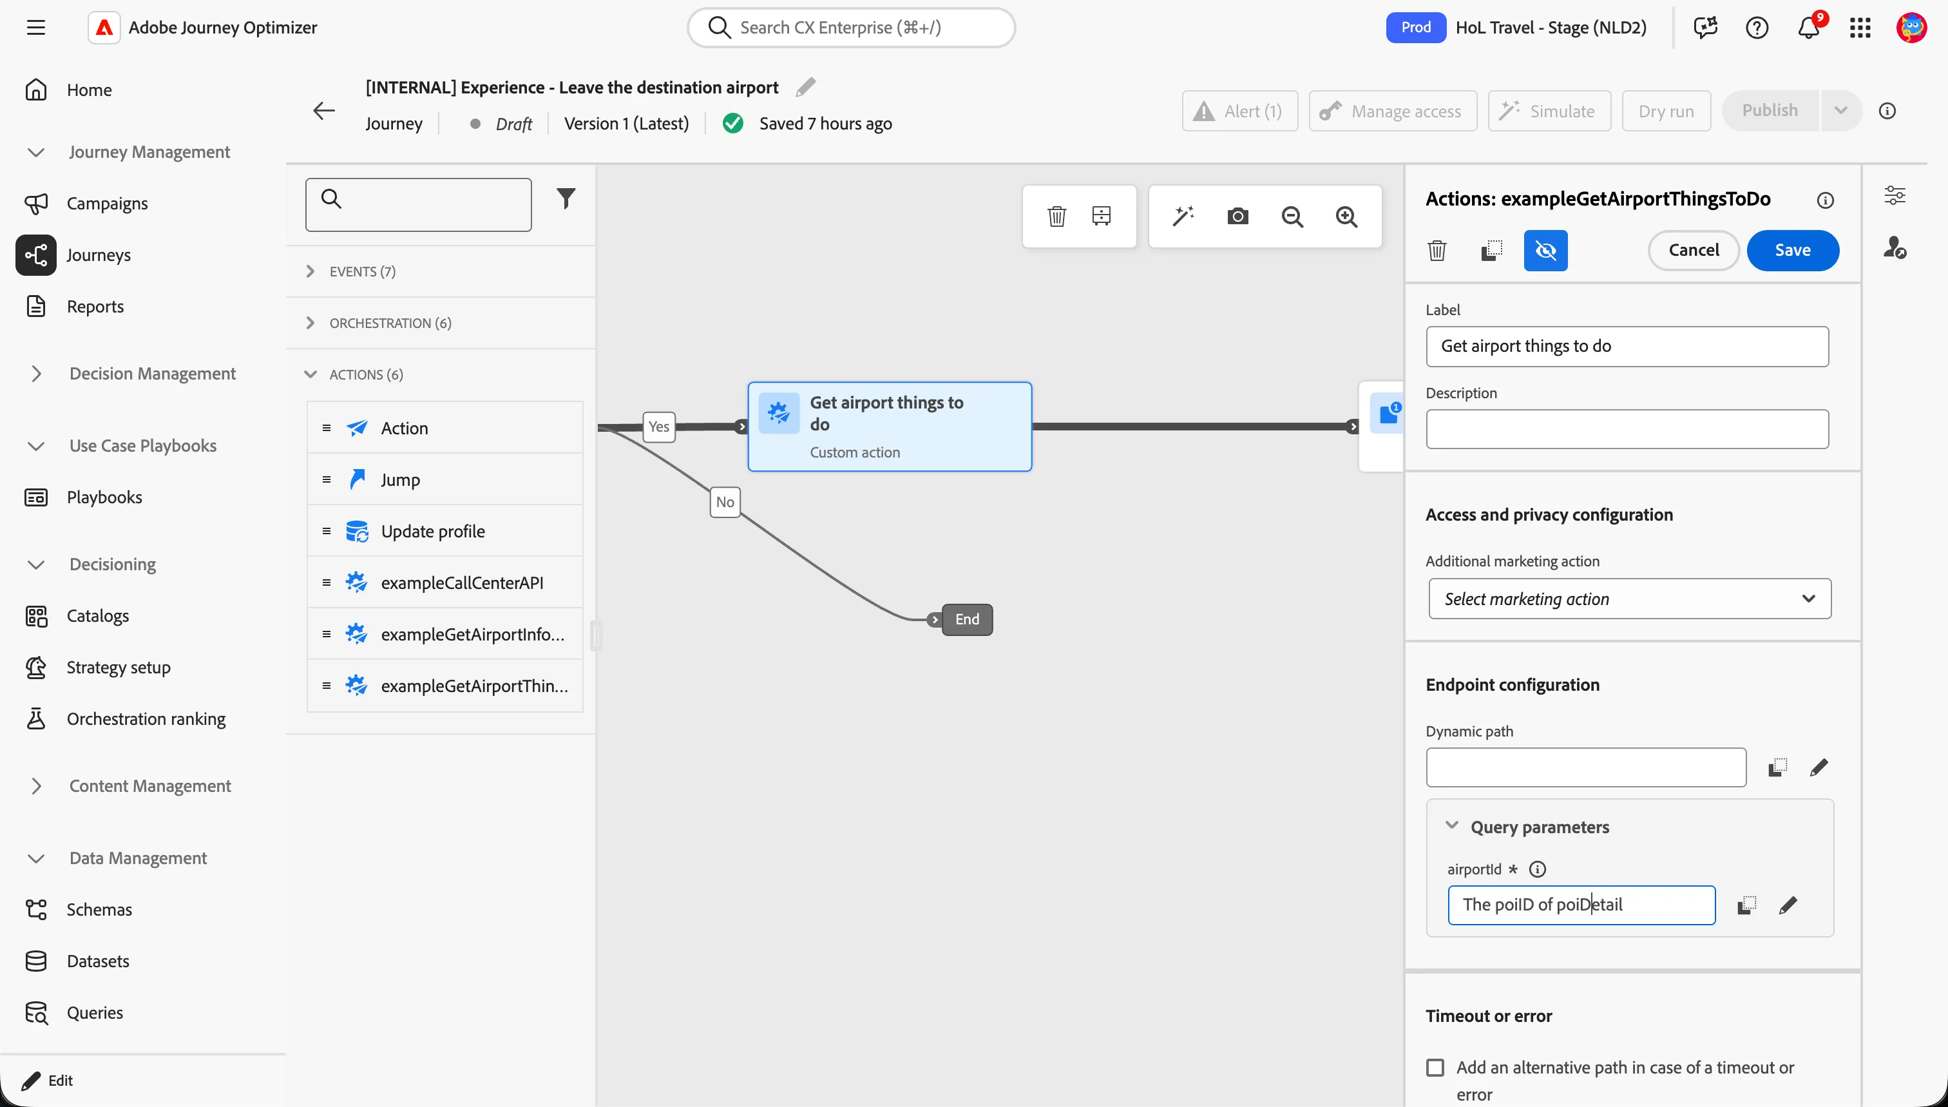1948x1107 pixels.
Task: Delete the action via panel trash icon
Action: 1437,250
